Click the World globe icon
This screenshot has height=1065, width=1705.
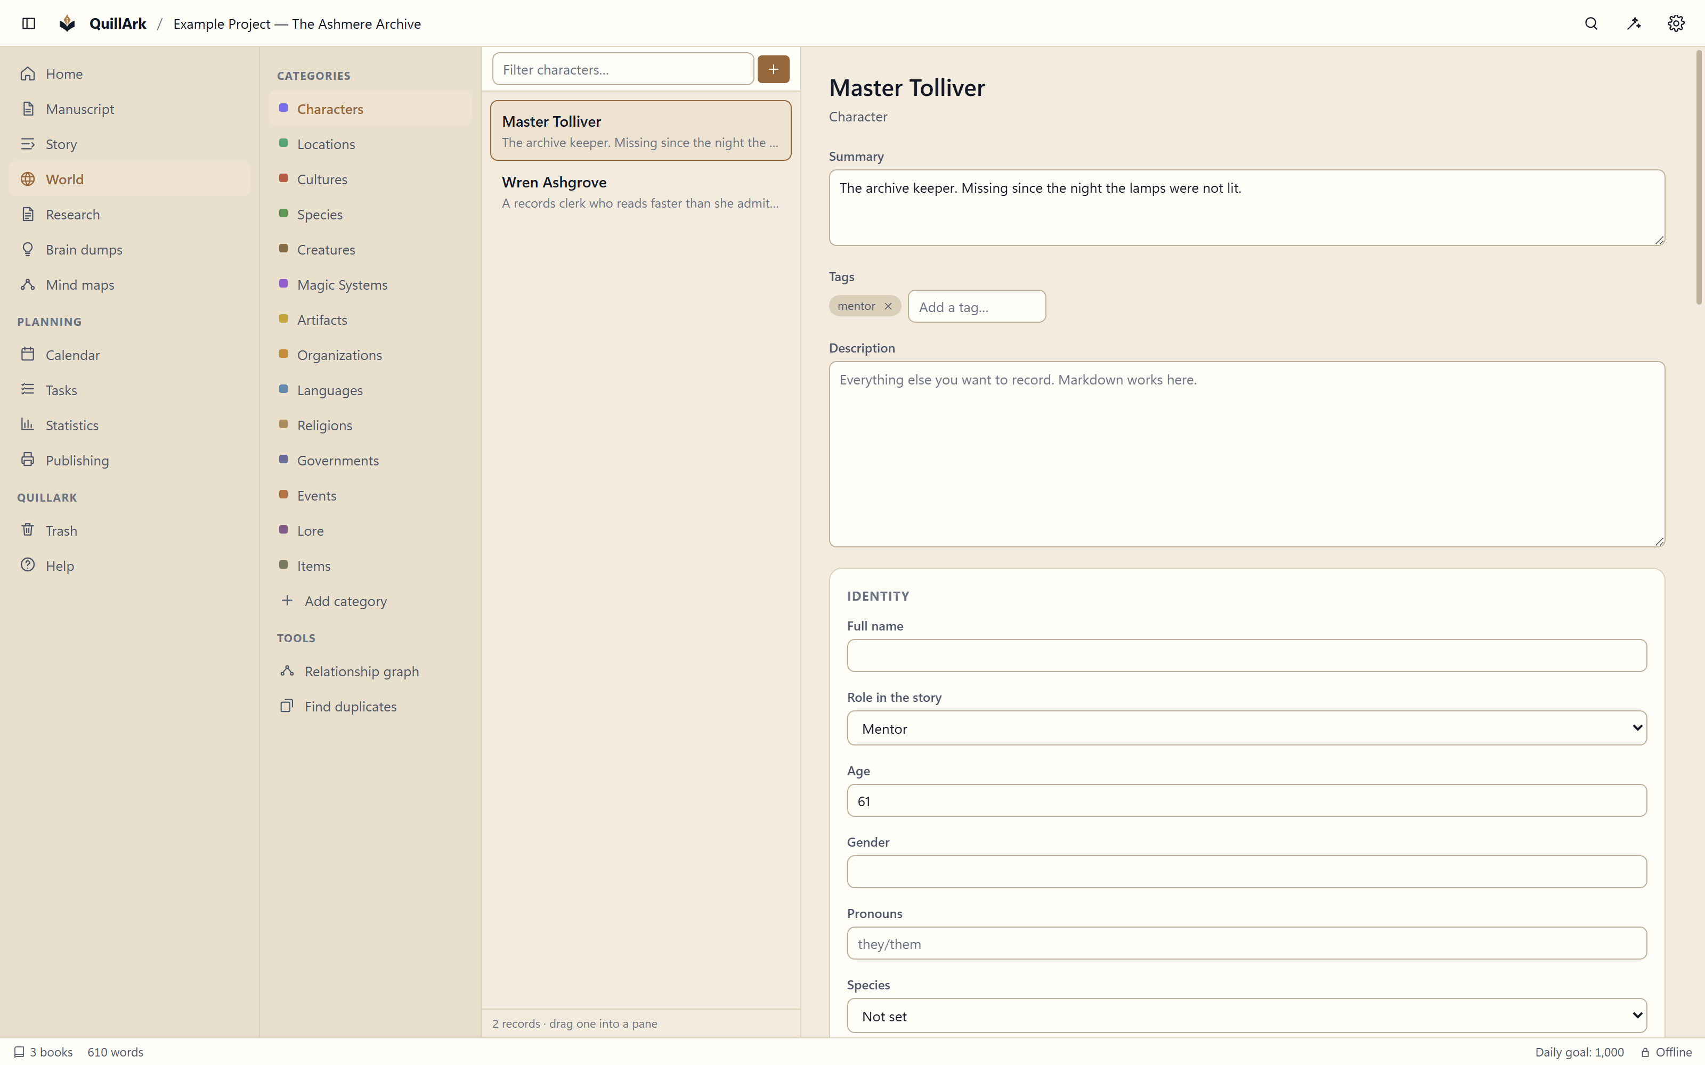[x=28, y=179]
